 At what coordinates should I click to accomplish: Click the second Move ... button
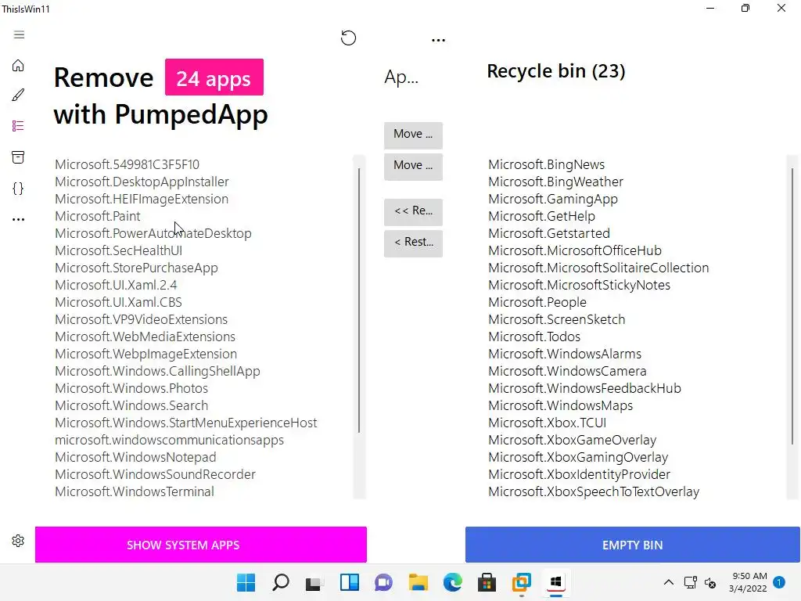[x=413, y=166]
